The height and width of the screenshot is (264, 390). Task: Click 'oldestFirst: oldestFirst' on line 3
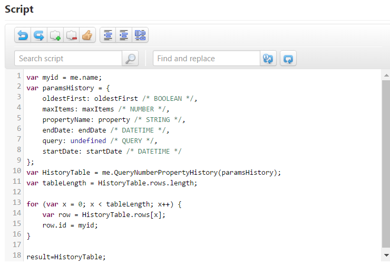(x=90, y=99)
